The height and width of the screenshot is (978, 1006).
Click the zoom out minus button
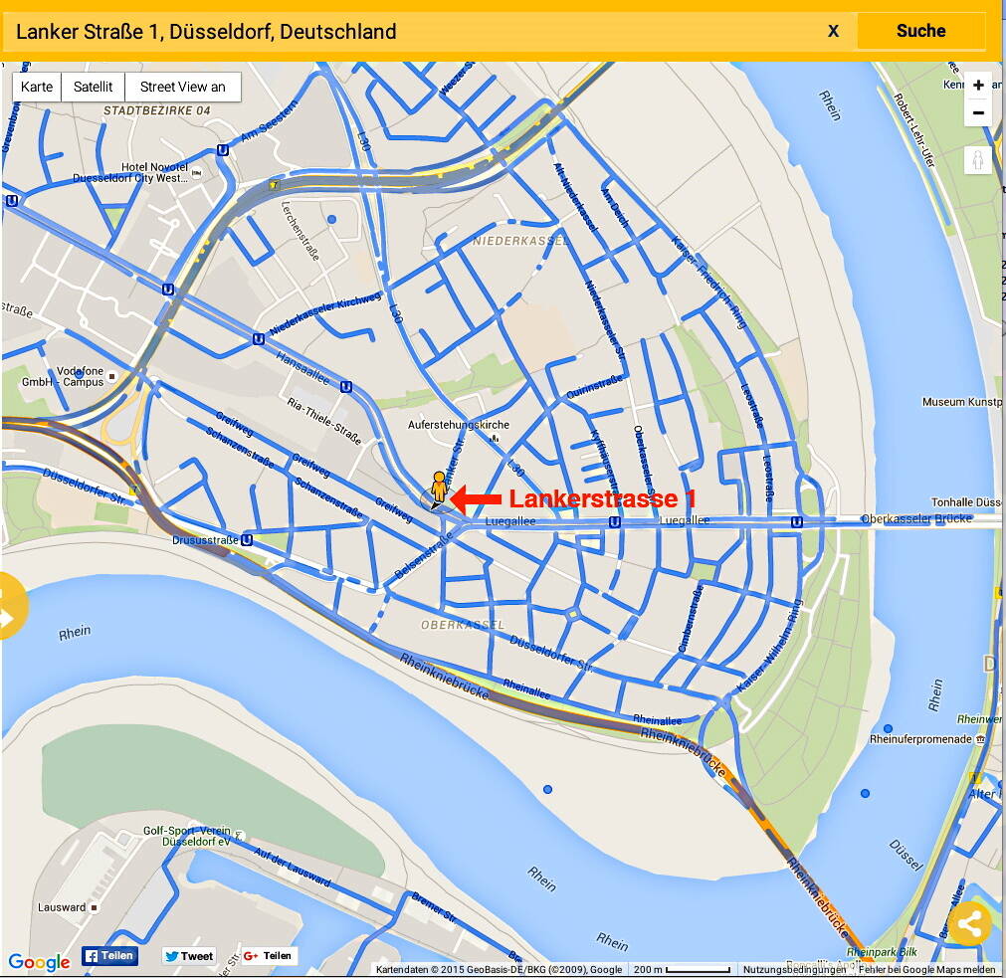click(x=978, y=112)
